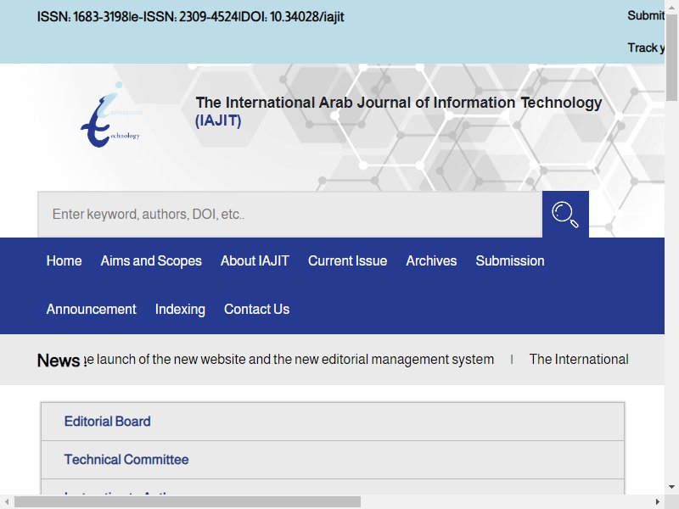Viewport: 679px width, 509px height.
Task: Open the Technical Committee link
Action: [x=126, y=460]
